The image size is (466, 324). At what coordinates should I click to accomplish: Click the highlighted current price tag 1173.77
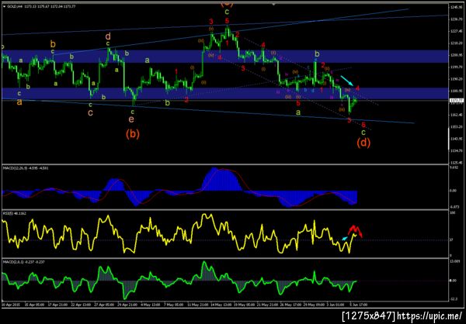click(458, 101)
